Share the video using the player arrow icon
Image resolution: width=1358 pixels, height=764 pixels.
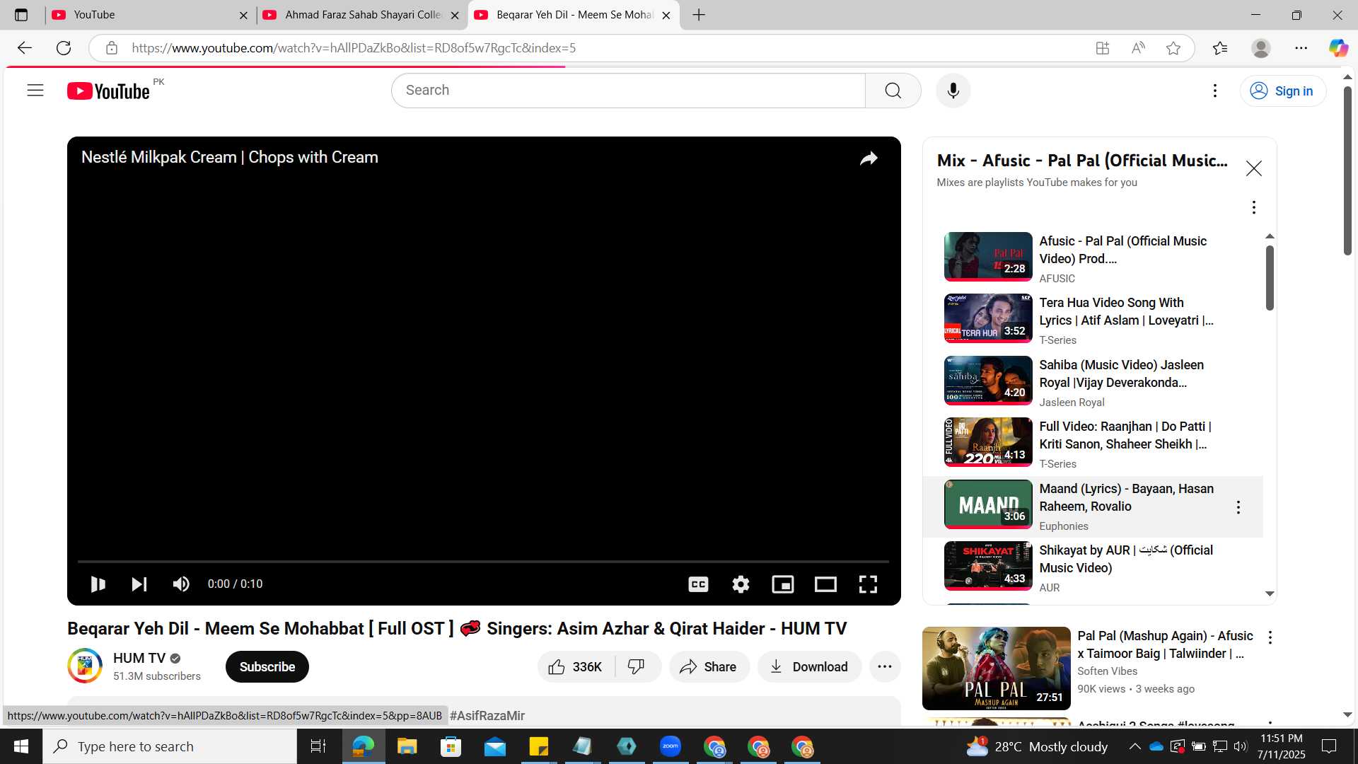point(869,158)
